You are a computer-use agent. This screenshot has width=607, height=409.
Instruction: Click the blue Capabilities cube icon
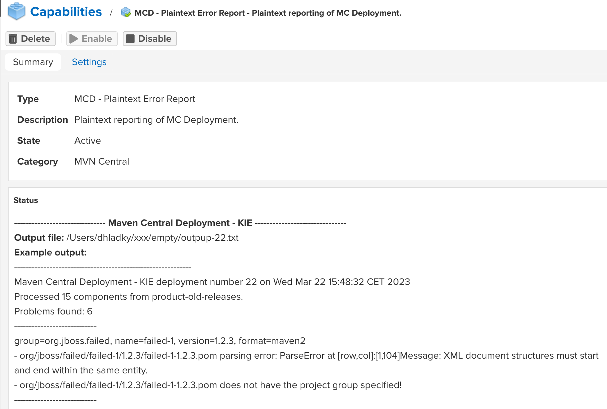(16, 12)
